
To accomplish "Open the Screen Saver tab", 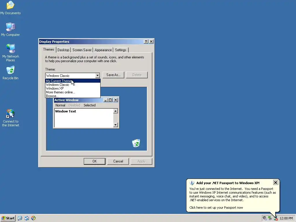I will (x=82, y=50).
